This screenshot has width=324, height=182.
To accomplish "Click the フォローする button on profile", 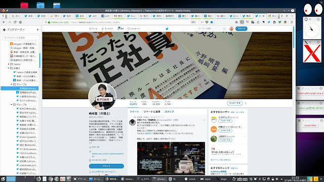I will [235, 103].
